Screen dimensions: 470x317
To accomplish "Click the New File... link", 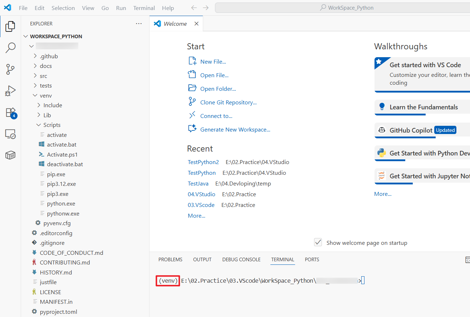I will [x=213, y=61].
